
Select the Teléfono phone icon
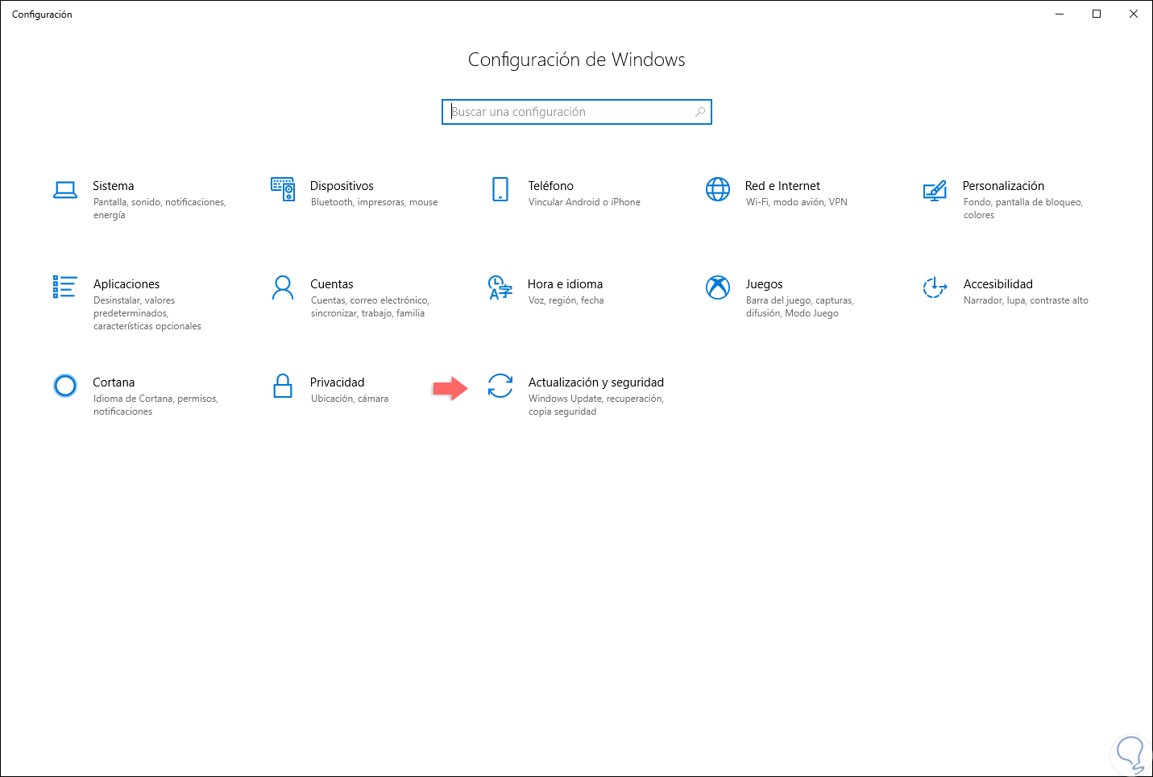500,189
